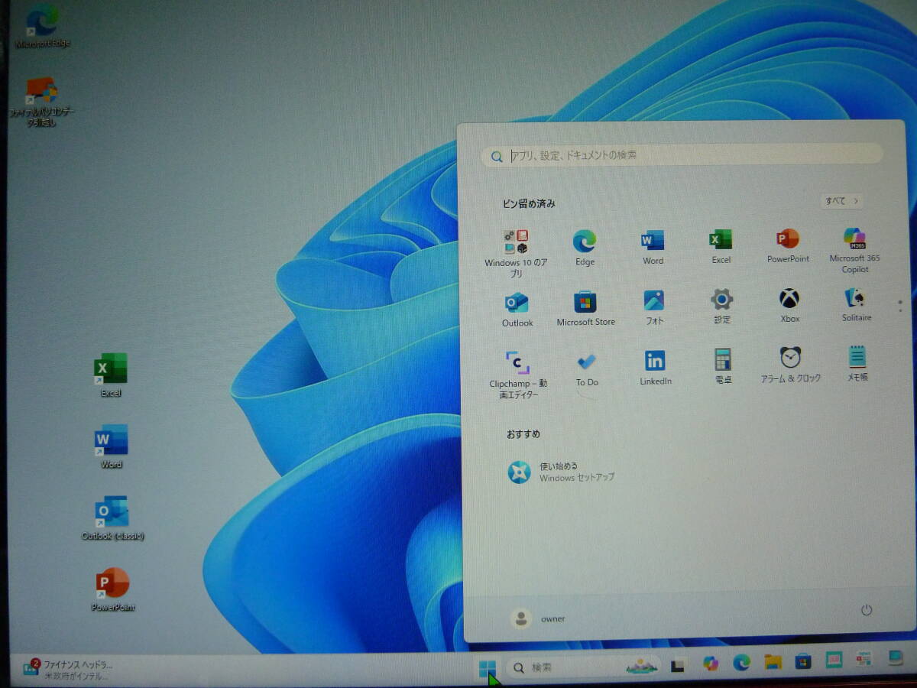Launch Clipchamp video editor
Viewport: 917px width, 688px height.
pos(518,375)
